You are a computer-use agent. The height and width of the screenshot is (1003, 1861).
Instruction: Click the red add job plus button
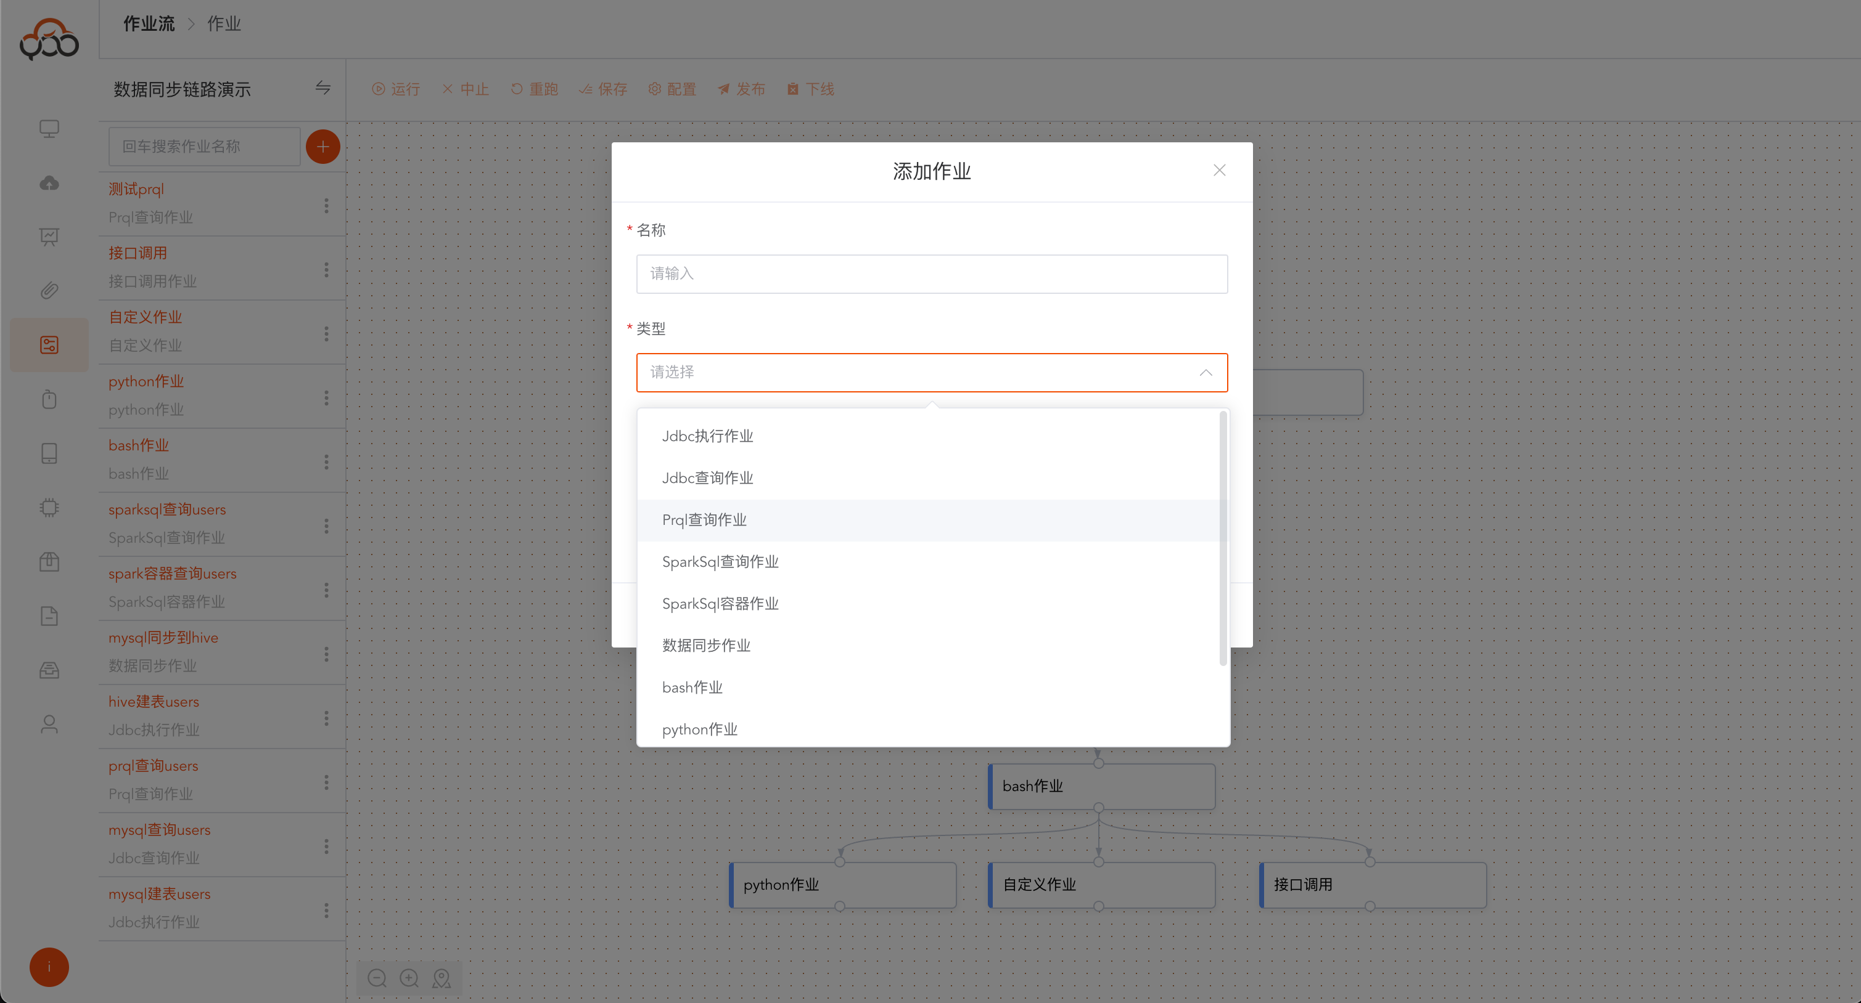tap(322, 147)
